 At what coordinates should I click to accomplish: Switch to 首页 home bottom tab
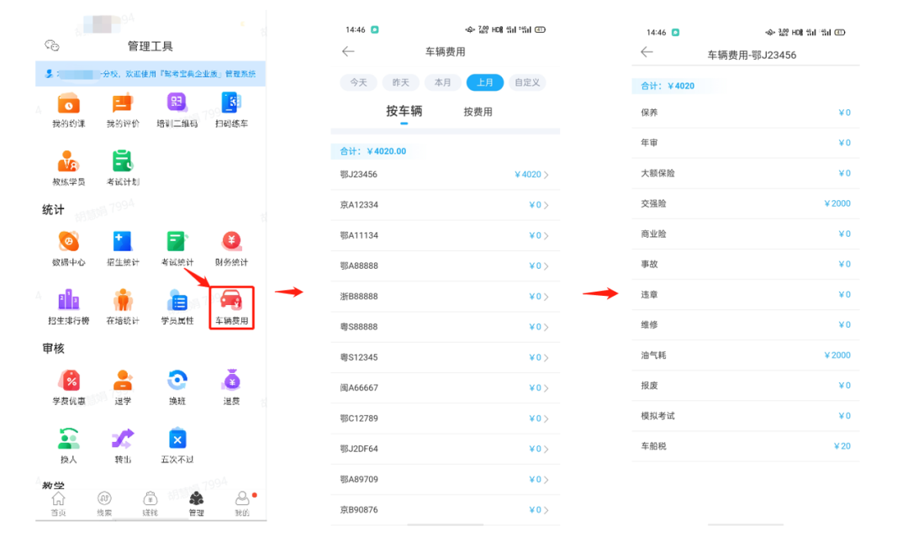(x=59, y=504)
